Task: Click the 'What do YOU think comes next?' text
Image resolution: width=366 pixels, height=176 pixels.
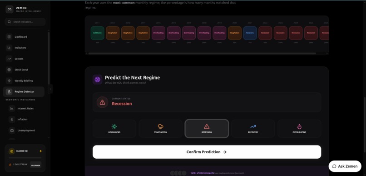Action: (125, 83)
